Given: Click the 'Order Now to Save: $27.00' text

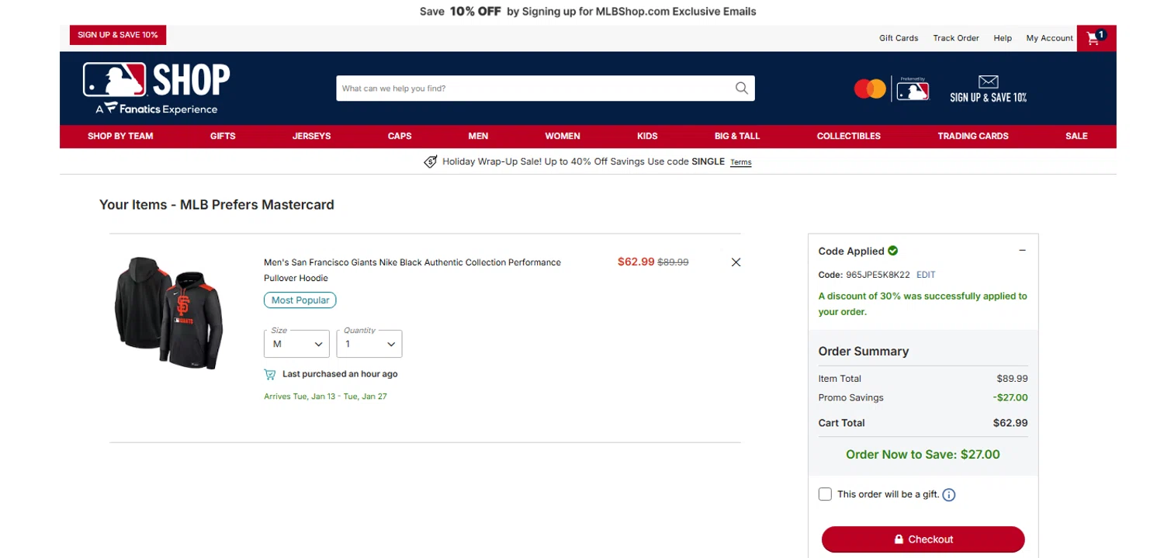Looking at the screenshot, I should 923,455.
